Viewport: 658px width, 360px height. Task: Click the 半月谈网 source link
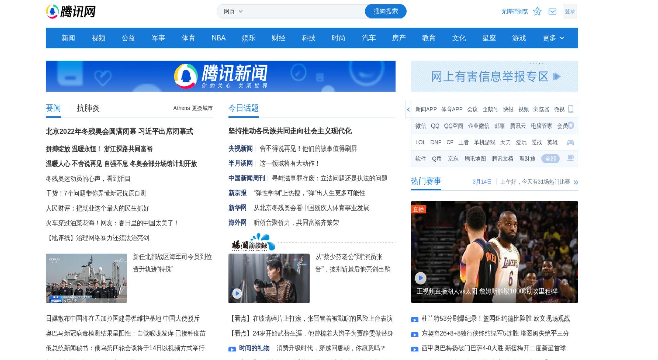click(x=240, y=163)
